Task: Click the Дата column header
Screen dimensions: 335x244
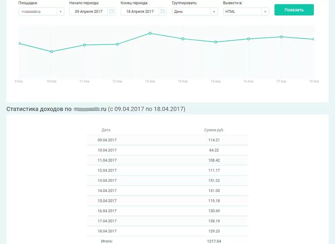Action: point(107,130)
